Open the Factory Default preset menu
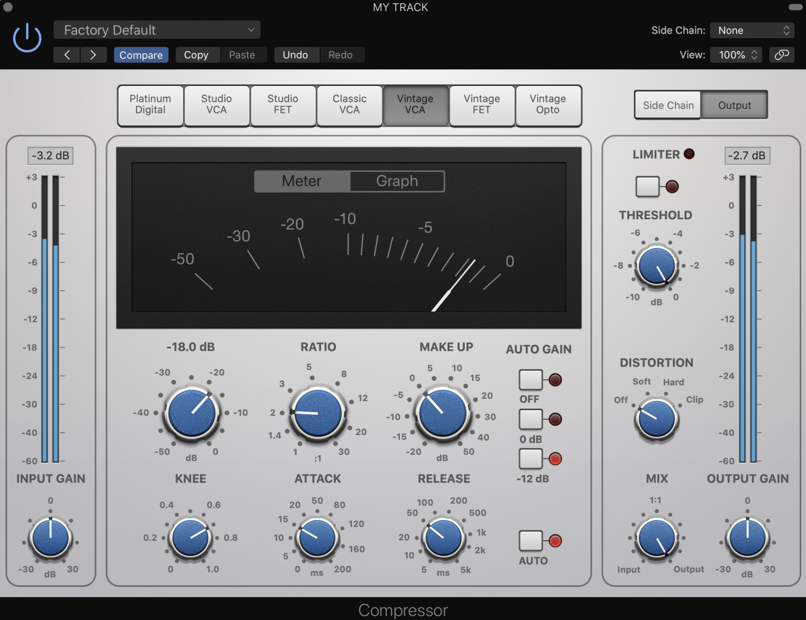 156,30
